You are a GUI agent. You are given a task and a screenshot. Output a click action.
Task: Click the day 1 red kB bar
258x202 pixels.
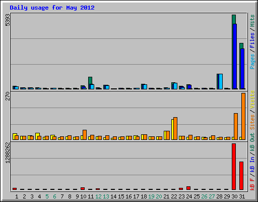(15, 189)
